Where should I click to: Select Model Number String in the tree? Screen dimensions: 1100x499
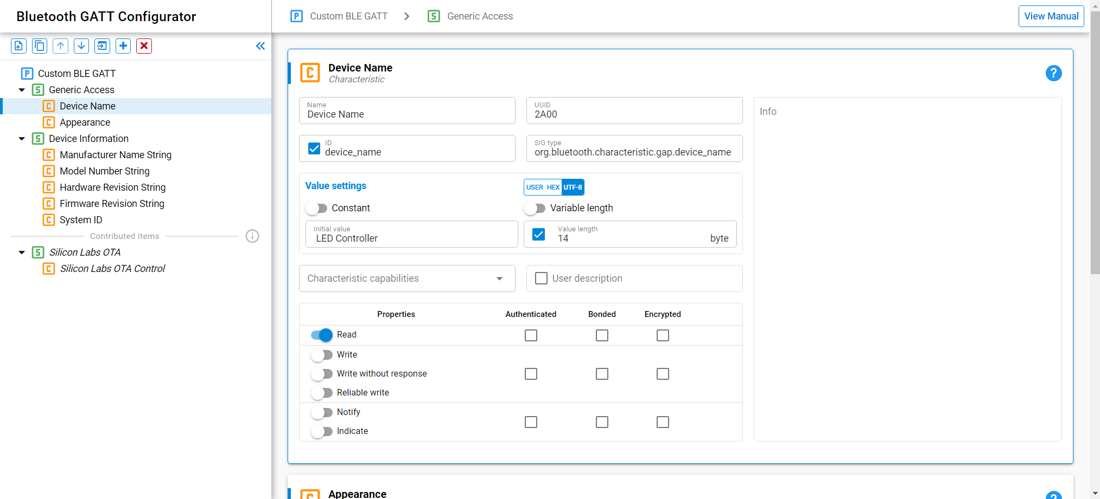104,171
